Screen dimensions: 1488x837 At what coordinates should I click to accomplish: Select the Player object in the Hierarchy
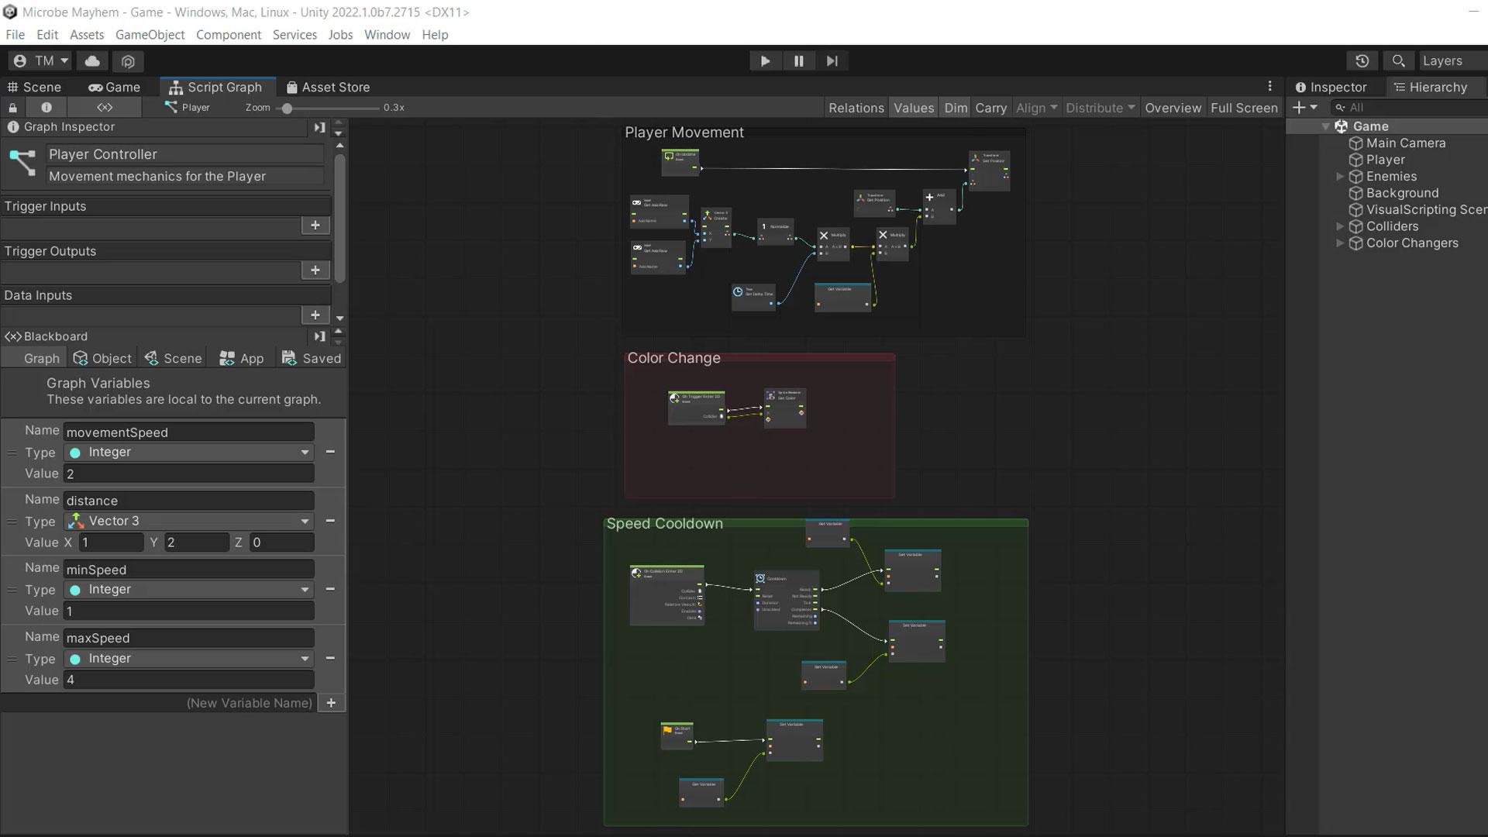click(1386, 159)
